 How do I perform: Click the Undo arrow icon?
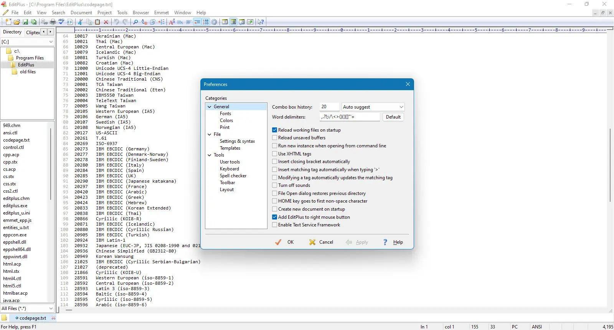116,22
